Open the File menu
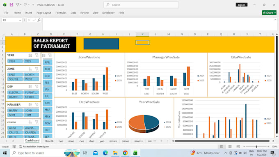The image size is (279, 157). pyautogui.click(x=7, y=13)
